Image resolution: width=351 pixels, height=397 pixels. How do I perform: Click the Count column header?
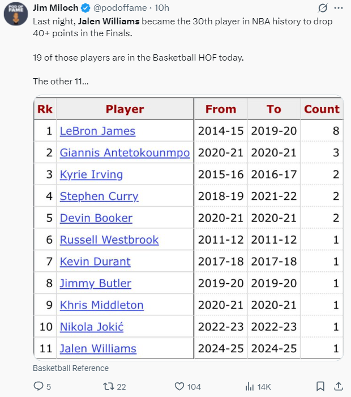pyautogui.click(x=322, y=109)
